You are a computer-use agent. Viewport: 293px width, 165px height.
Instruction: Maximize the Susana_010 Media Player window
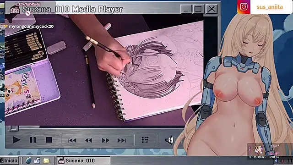(x=198, y=9)
